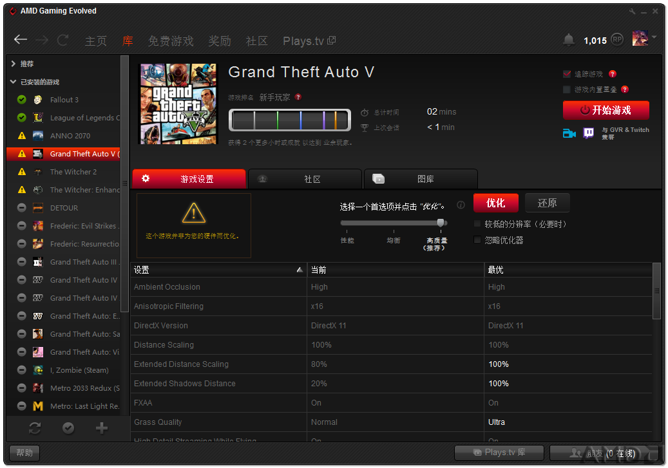Click help icon beside 游戏内置覆盖
Viewport: 668px width, 468px height.
tap(625, 89)
